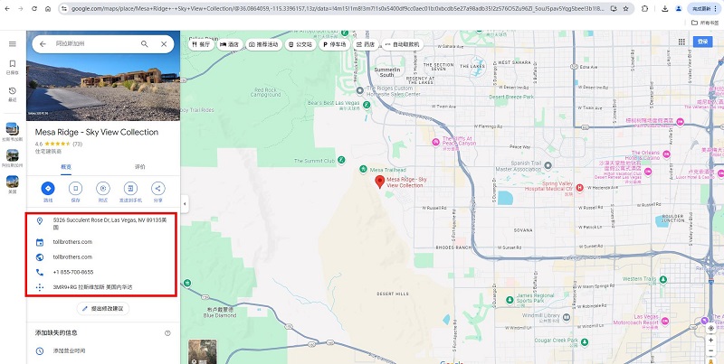The width and height of the screenshot is (724, 364).
Task: Filter map by 酒店 hotels chip
Action: click(x=229, y=44)
